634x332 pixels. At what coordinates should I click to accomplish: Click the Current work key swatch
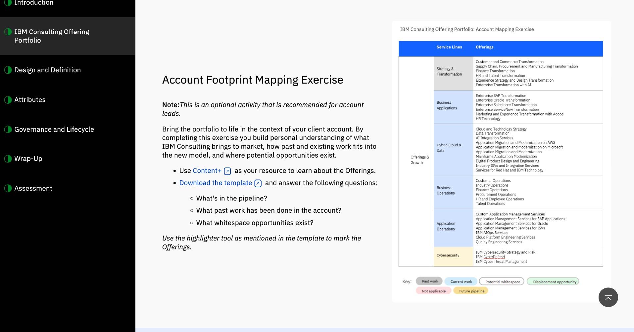[x=461, y=281]
